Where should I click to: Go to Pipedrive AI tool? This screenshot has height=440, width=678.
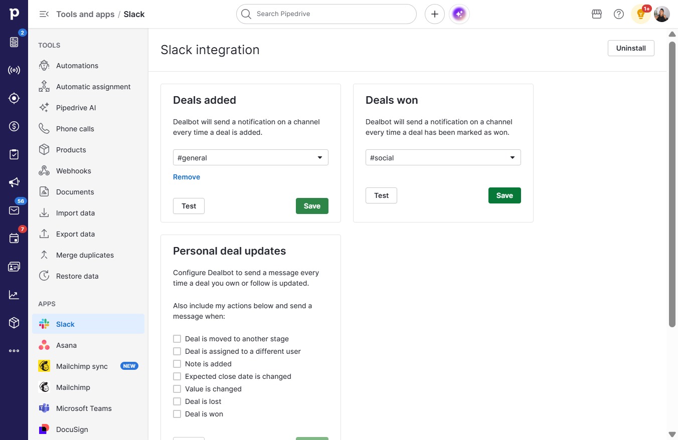[x=88, y=108]
